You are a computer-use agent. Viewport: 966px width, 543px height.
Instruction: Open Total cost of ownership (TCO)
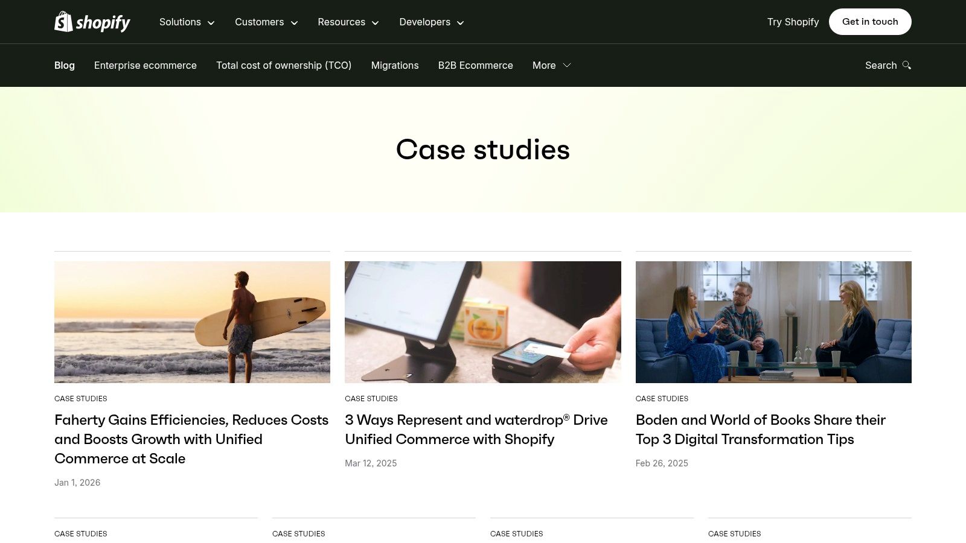(x=284, y=65)
